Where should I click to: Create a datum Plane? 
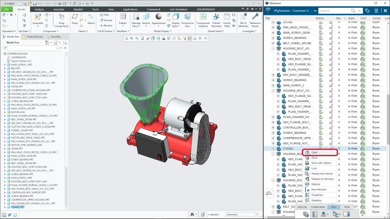(x=75, y=19)
